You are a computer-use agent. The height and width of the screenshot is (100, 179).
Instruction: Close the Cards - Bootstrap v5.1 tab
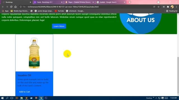(62, 2)
